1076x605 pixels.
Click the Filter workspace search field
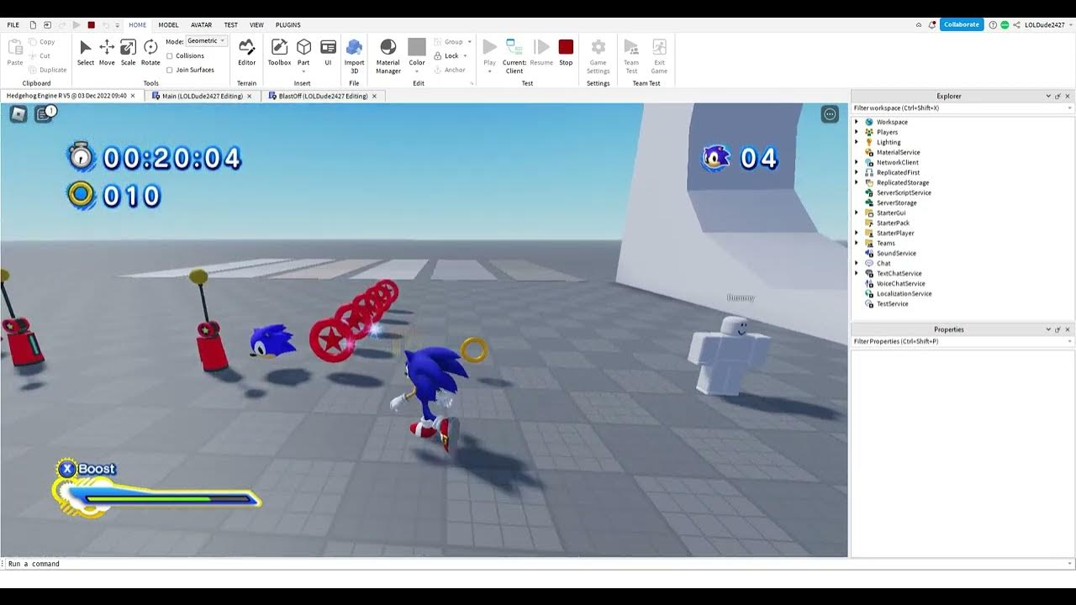coord(963,108)
